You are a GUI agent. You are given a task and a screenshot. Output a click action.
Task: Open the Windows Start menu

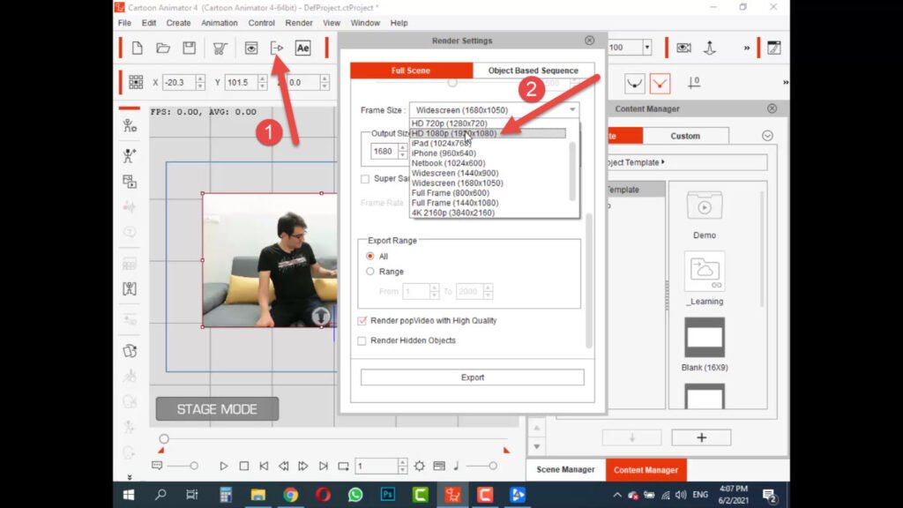click(129, 495)
